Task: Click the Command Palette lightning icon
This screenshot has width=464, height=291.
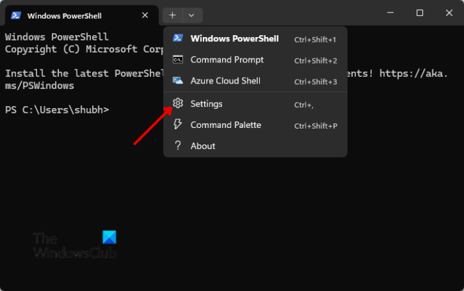Action: (178, 125)
